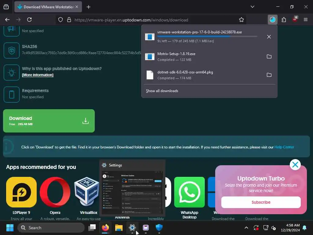Click the Settings window preview thumbnail
This screenshot has width=313, height=235.
click(x=132, y=193)
